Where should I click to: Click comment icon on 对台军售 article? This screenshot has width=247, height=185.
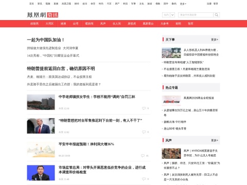click(144, 132)
